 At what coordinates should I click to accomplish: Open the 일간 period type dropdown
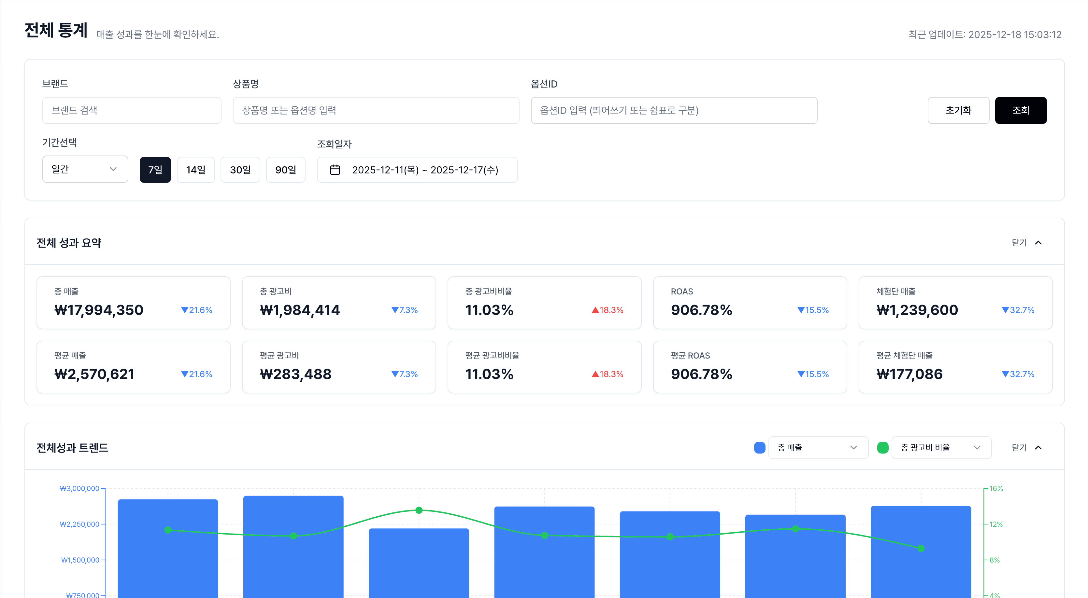click(85, 169)
